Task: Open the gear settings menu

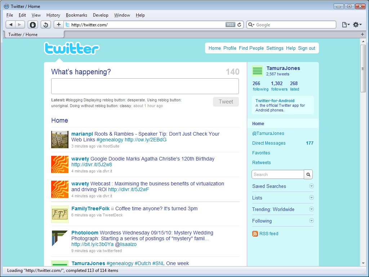Action: [x=357, y=25]
